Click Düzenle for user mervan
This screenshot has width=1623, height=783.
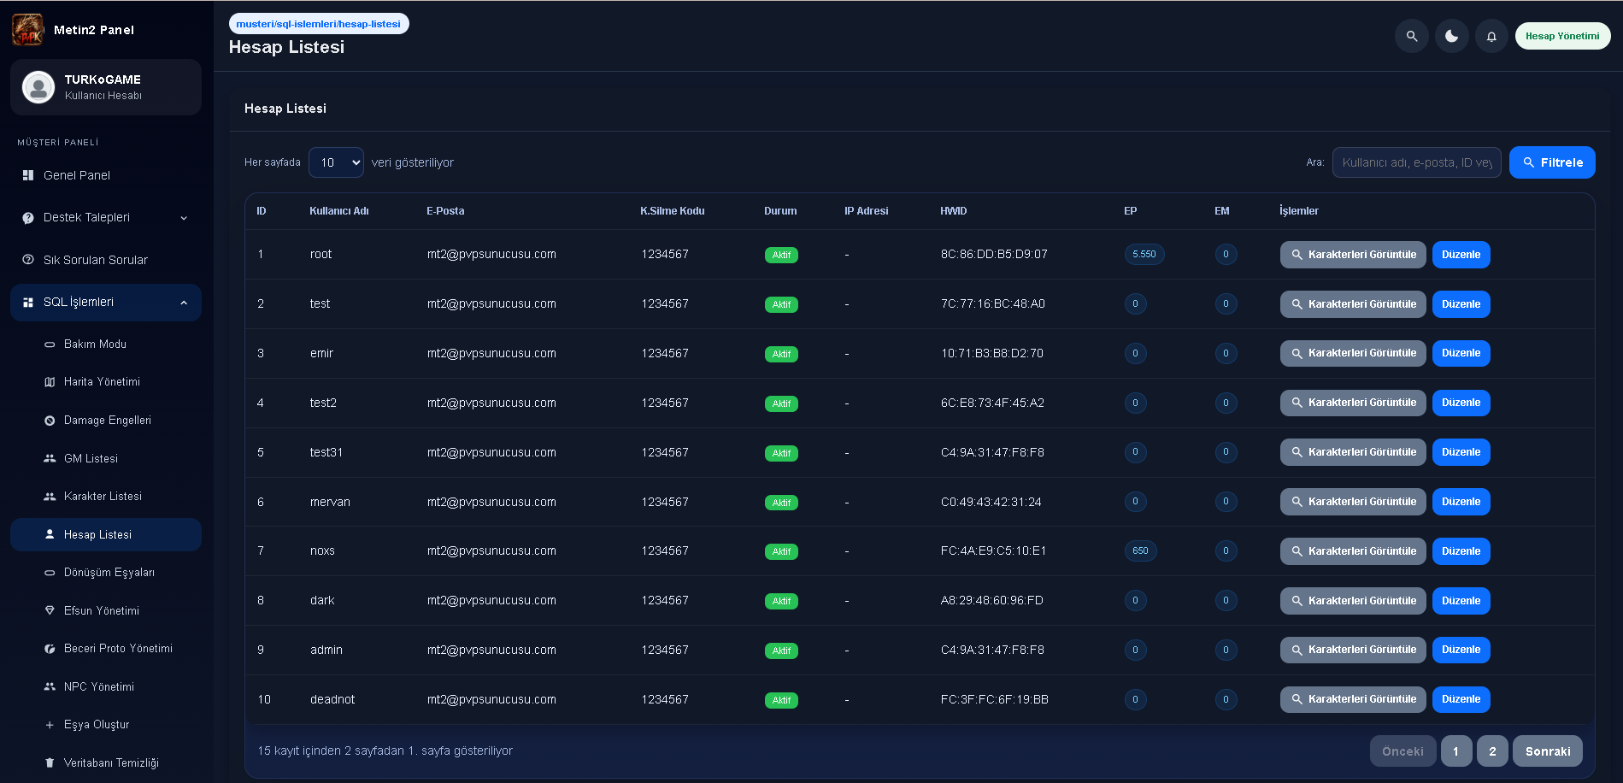pyautogui.click(x=1461, y=502)
